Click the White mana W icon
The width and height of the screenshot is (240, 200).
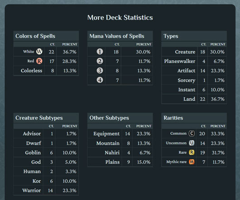coord(39,52)
